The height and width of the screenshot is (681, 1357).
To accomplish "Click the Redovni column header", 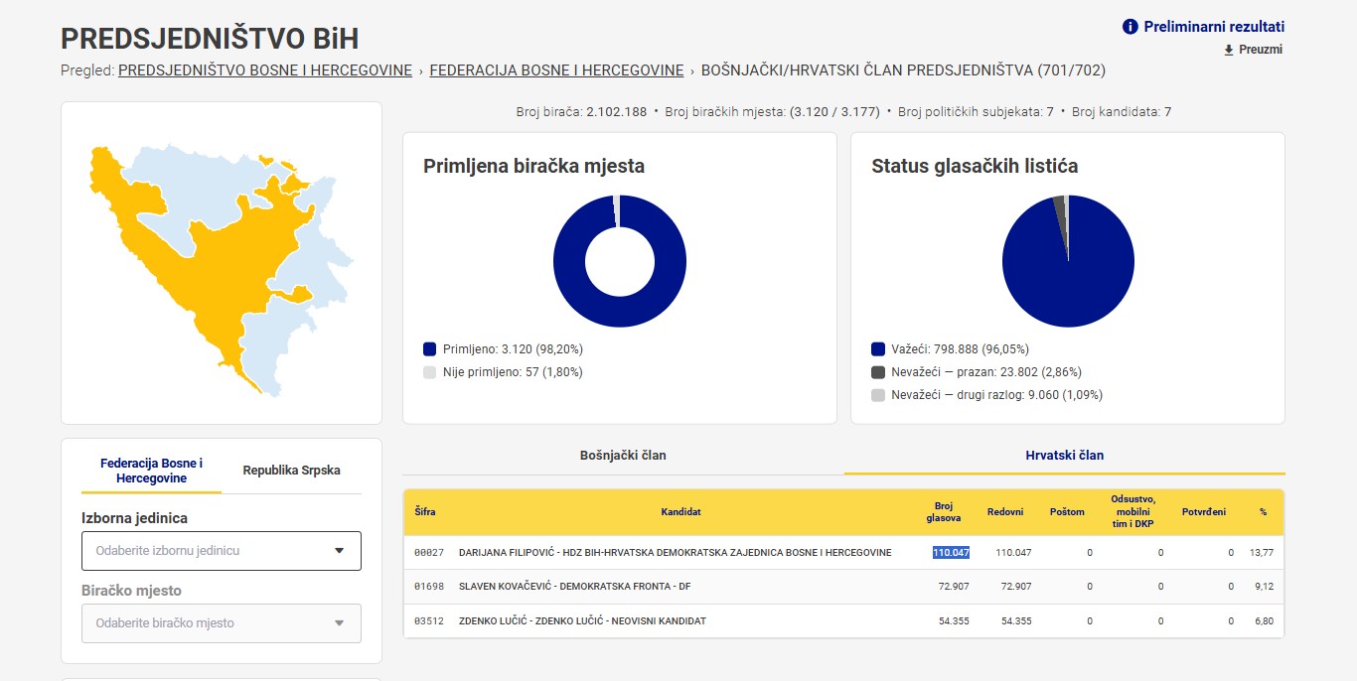I will click(x=1005, y=512).
